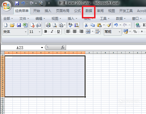The height and width of the screenshot is (114, 146).
Task: Click the Comma style button
Action: point(142,31)
